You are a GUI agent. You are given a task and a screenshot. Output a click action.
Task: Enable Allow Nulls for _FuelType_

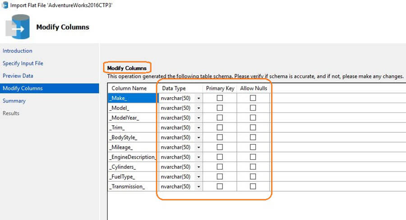pos(253,177)
